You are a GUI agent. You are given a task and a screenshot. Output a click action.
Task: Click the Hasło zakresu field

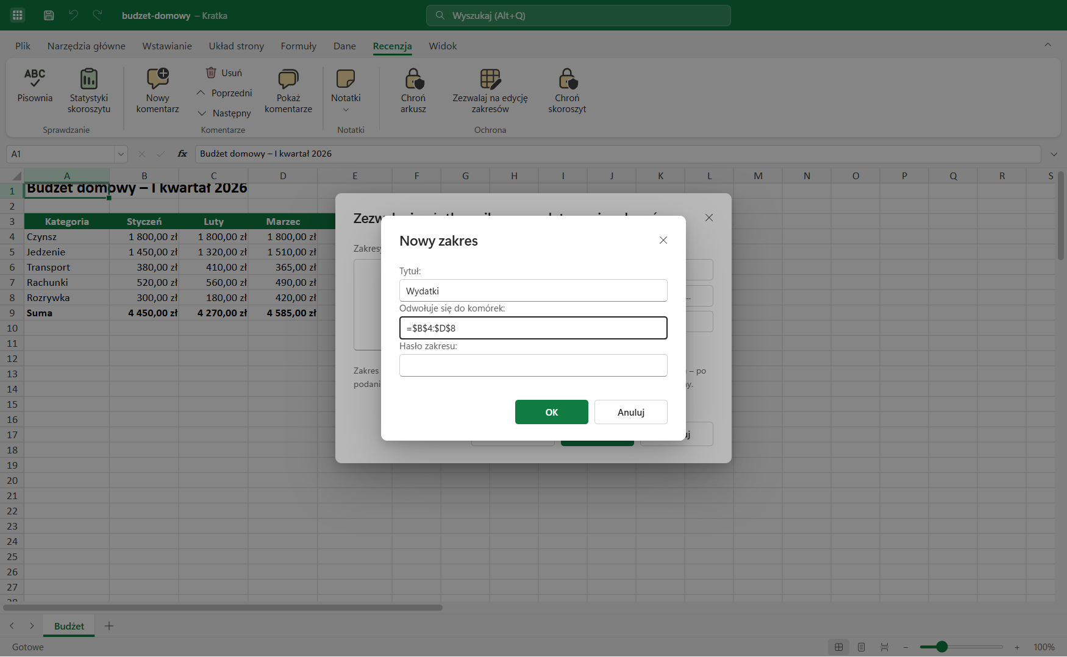click(533, 366)
